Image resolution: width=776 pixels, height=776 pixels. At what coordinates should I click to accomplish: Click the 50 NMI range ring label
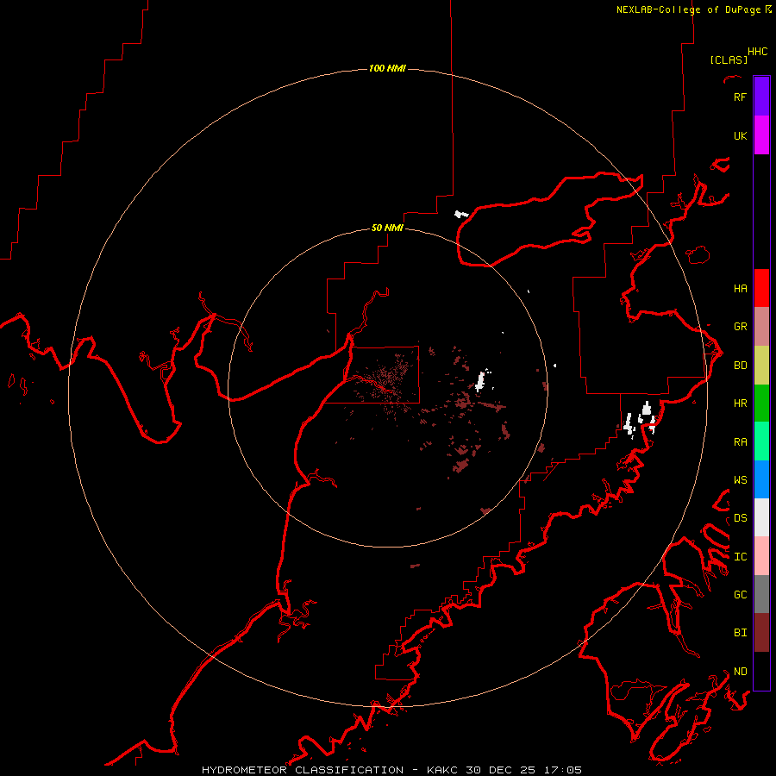(387, 228)
